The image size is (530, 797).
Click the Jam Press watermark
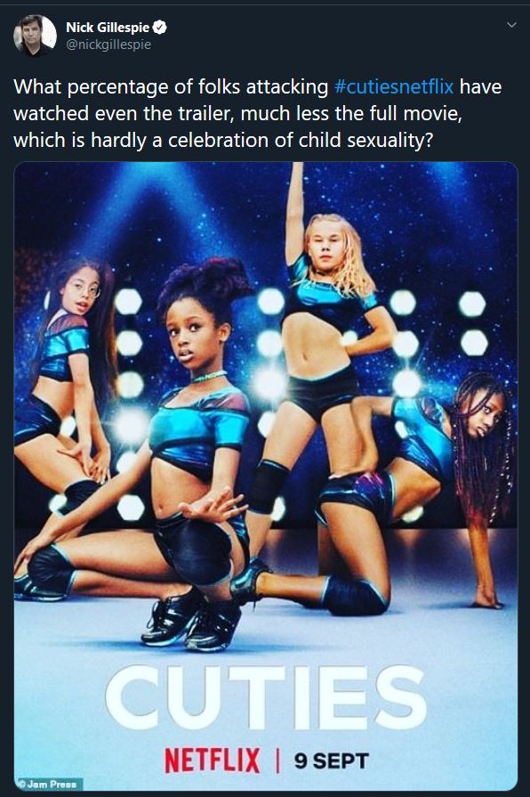pos(52,785)
